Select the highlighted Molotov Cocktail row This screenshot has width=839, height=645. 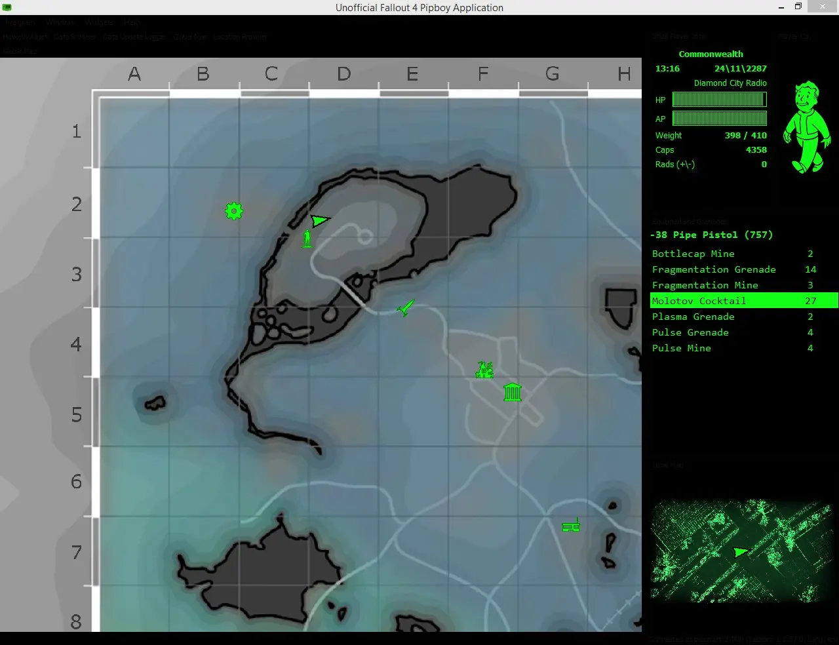click(744, 301)
